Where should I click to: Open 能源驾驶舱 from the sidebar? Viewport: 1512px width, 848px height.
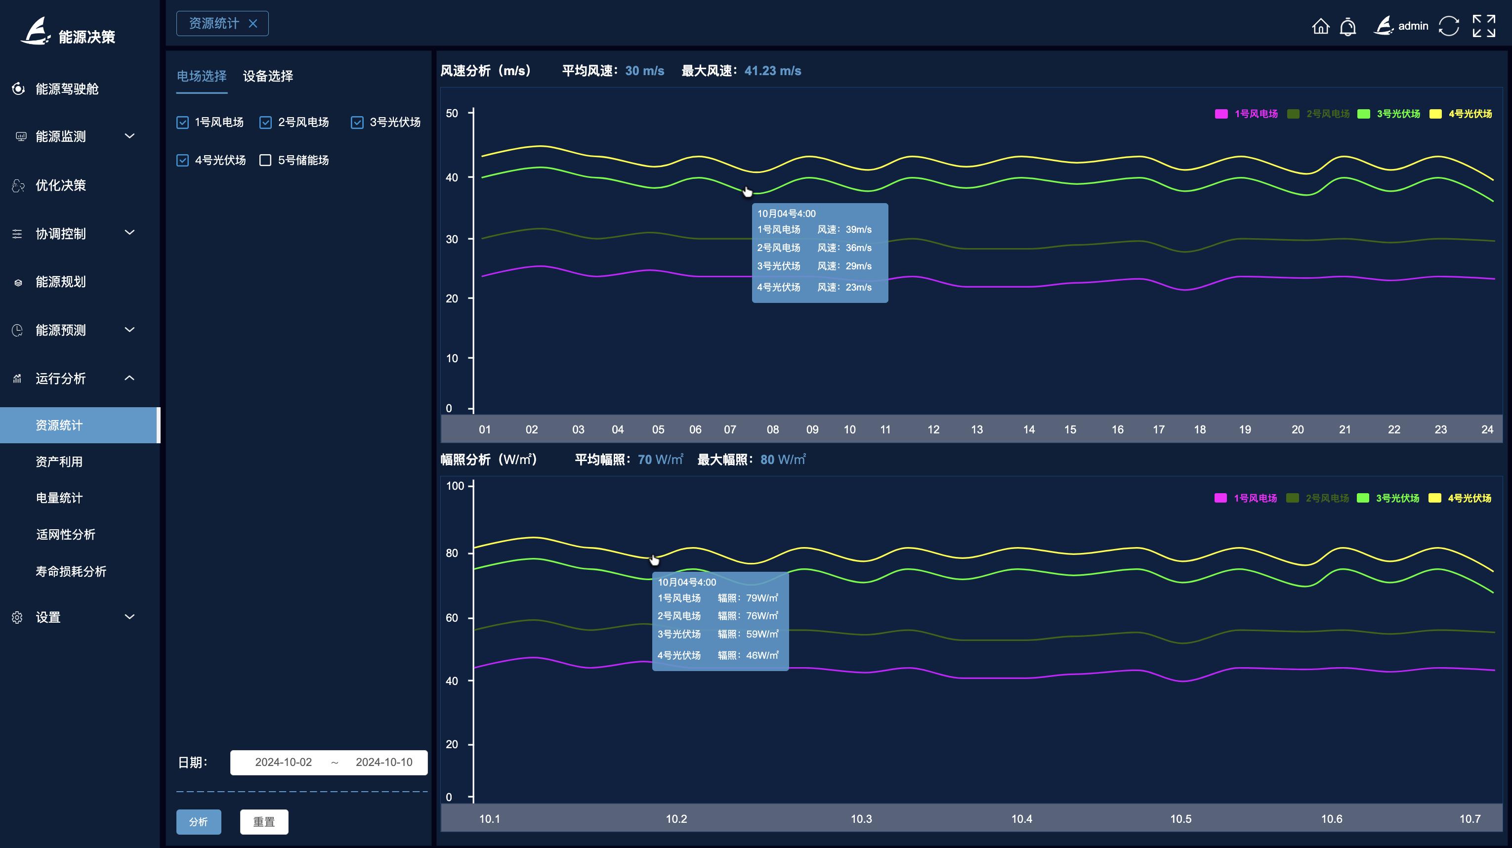pyautogui.click(x=66, y=88)
